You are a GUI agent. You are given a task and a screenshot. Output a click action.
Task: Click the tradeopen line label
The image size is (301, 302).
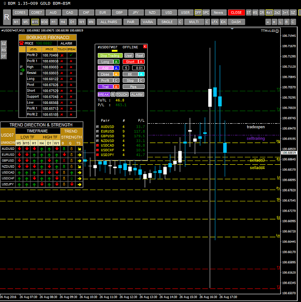point(256,127)
